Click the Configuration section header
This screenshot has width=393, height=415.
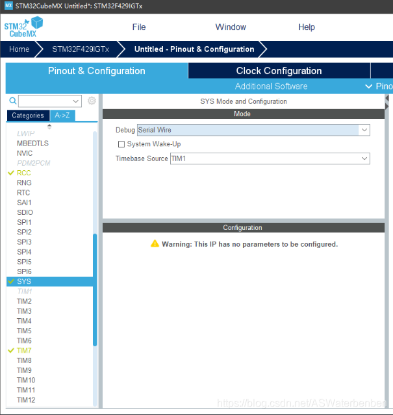(x=244, y=227)
